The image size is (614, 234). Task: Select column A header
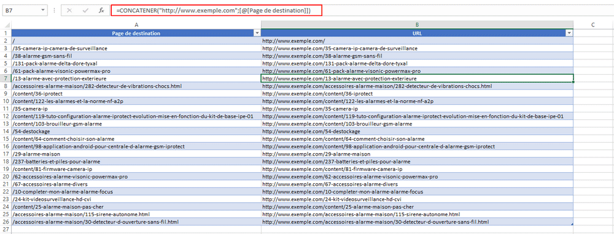[136, 25]
